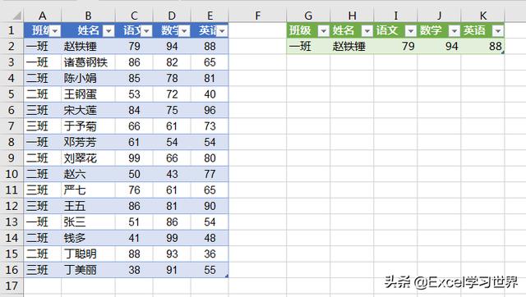This screenshot has height=297, width=526.
Task: Click 数学 score 99 for 钱多
Action: (x=172, y=238)
